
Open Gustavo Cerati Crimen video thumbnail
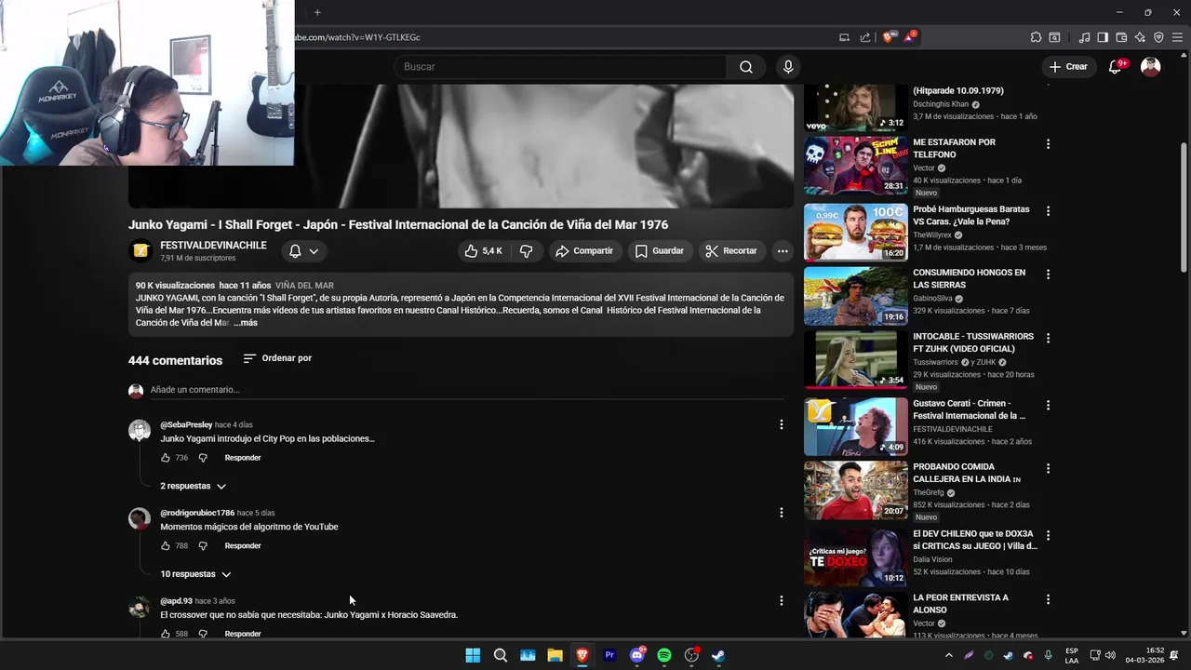pyautogui.click(x=855, y=427)
